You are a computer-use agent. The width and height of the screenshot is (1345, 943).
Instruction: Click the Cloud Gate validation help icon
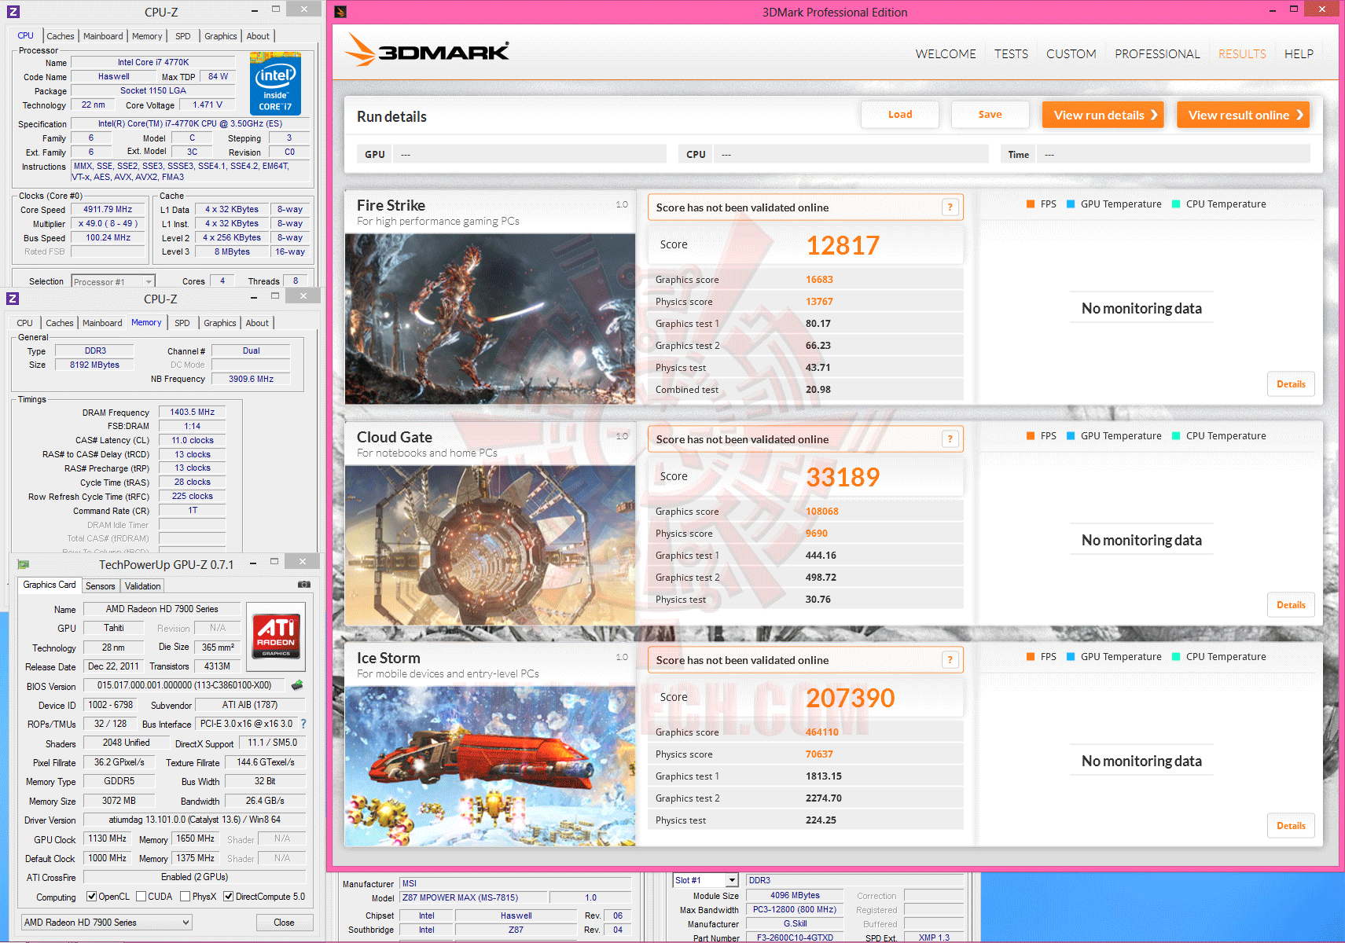950,439
